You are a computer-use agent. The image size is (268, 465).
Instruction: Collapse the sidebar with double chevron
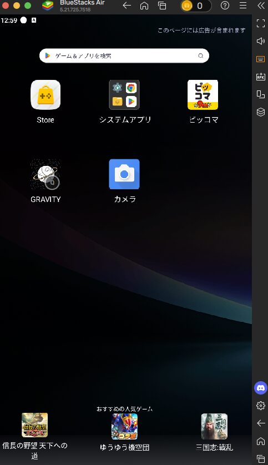[x=261, y=6]
